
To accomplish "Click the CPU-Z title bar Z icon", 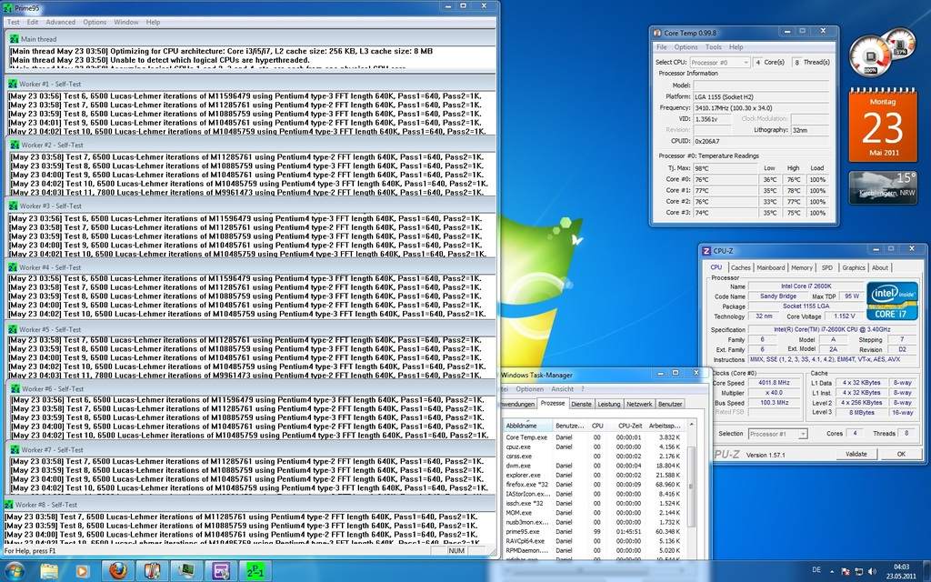I will [x=706, y=251].
